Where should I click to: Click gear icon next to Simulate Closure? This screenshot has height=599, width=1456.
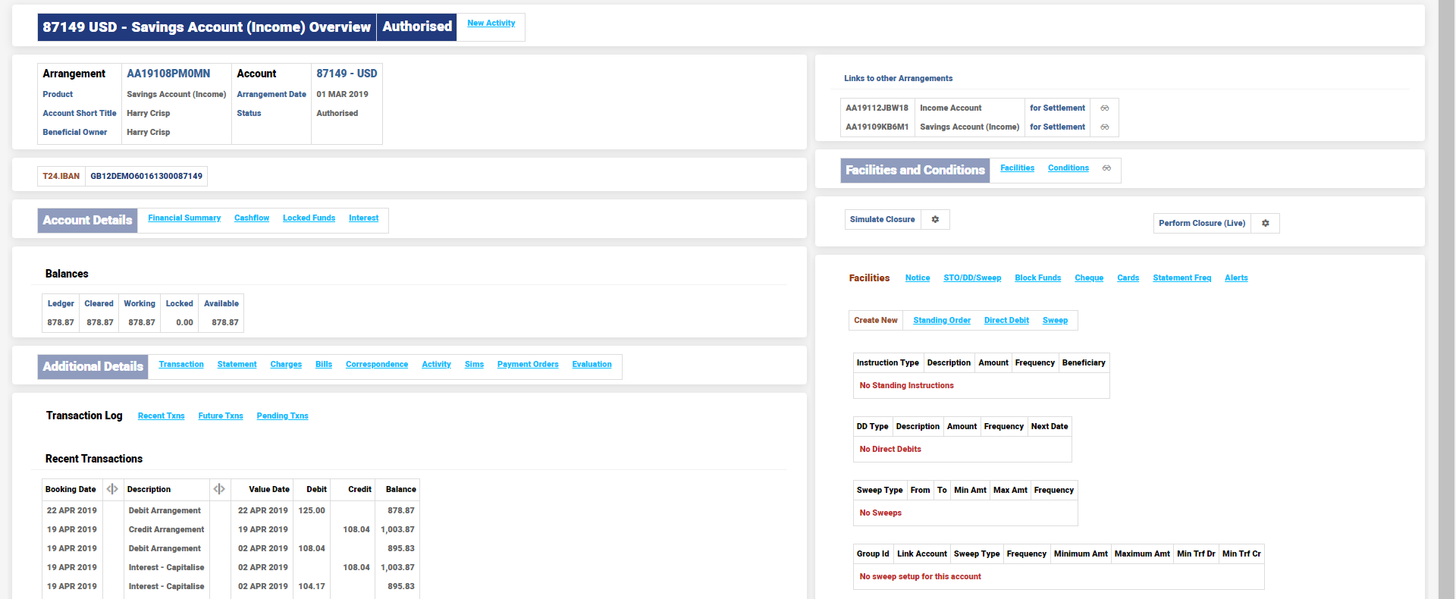935,220
